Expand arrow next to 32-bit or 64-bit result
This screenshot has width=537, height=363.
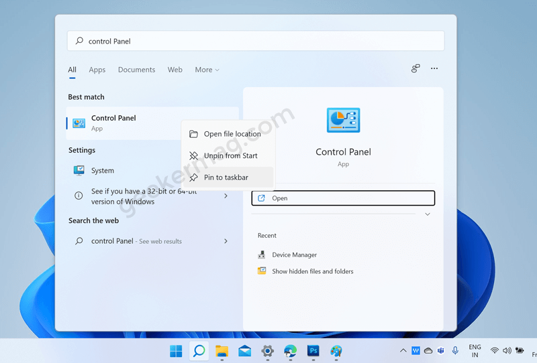point(226,196)
